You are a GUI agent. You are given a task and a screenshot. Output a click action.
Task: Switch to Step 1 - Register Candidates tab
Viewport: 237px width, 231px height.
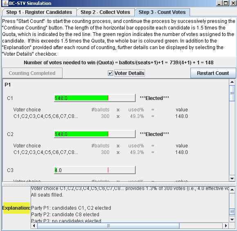(39, 12)
